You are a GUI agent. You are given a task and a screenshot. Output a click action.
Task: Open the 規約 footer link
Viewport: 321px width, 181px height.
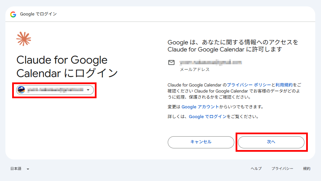(307, 169)
